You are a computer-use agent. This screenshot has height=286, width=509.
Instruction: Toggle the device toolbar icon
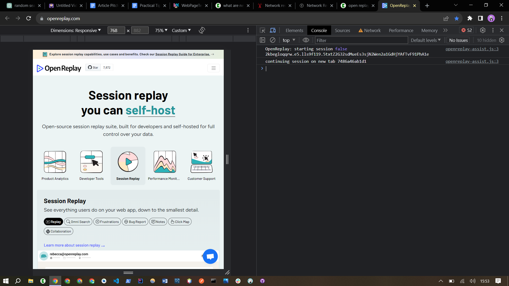coord(273,30)
